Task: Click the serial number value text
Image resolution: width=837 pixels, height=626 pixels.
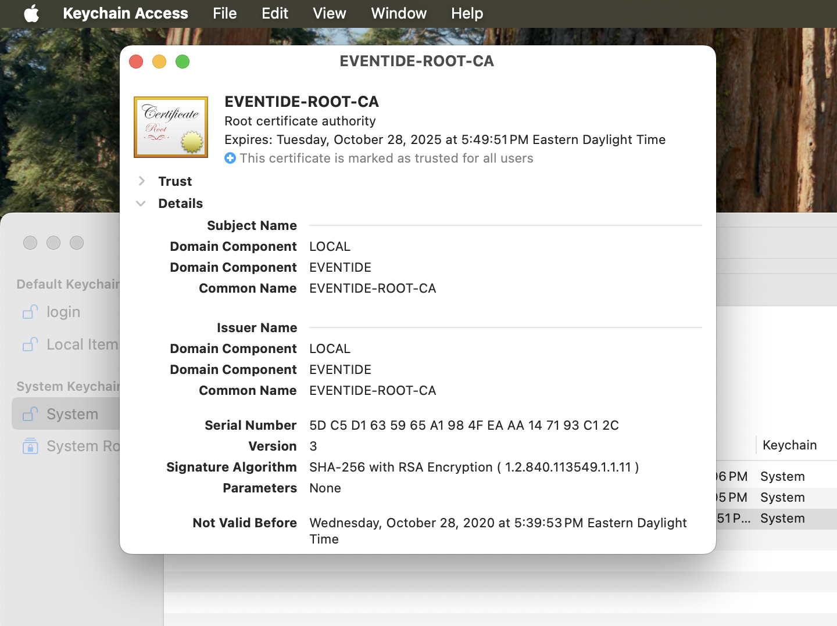Action: (x=463, y=425)
